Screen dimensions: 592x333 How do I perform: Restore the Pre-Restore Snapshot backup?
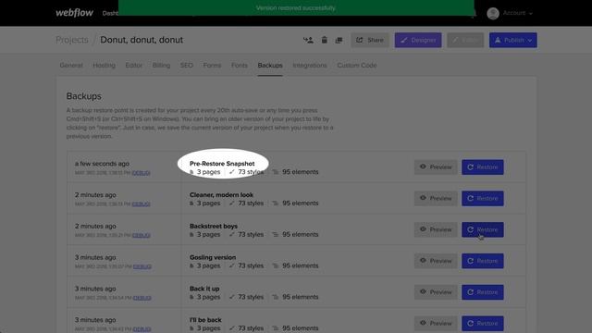(483, 166)
